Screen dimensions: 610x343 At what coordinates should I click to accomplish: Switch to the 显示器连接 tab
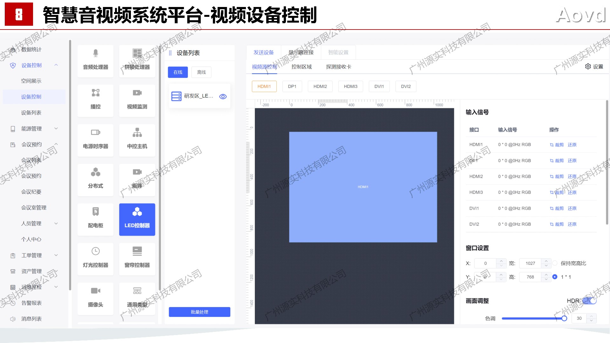[x=301, y=52]
